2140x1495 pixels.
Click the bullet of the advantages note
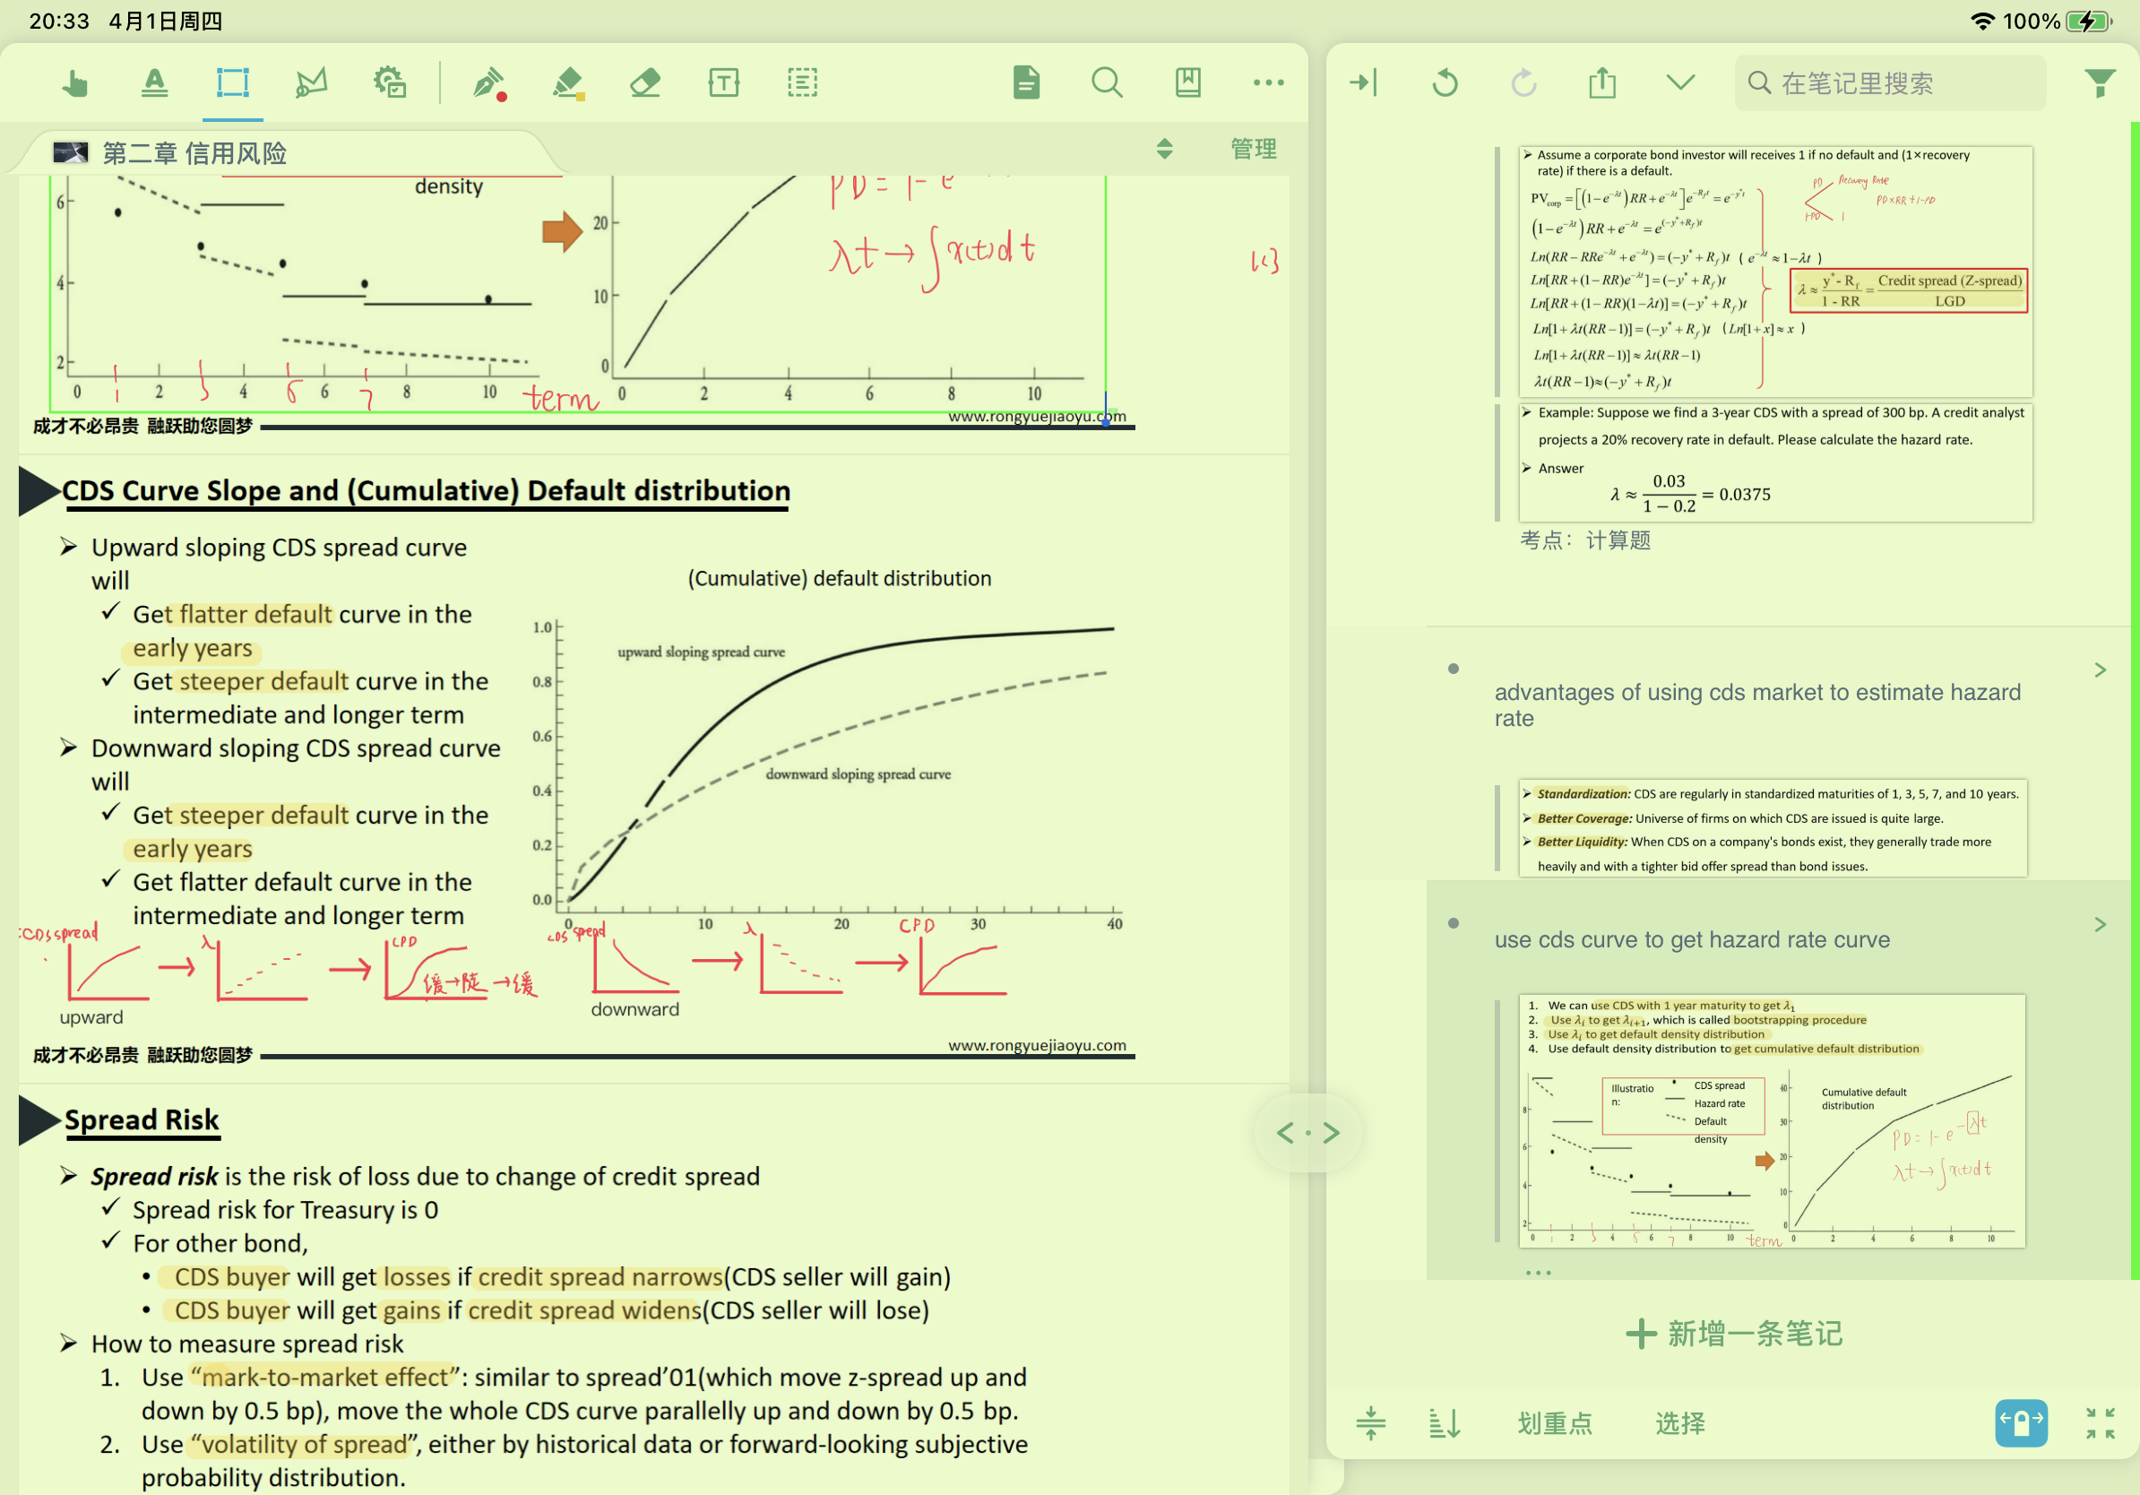pyautogui.click(x=1453, y=669)
